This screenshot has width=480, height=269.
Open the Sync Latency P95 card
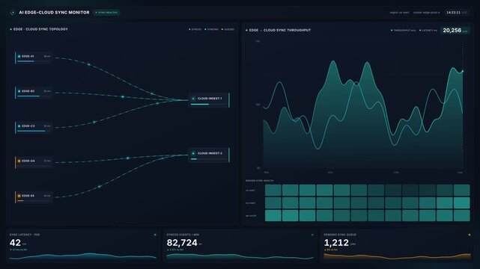click(x=83, y=246)
